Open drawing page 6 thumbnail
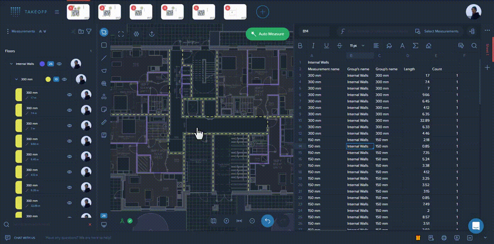The width and height of the screenshot is (494, 244). [235, 12]
